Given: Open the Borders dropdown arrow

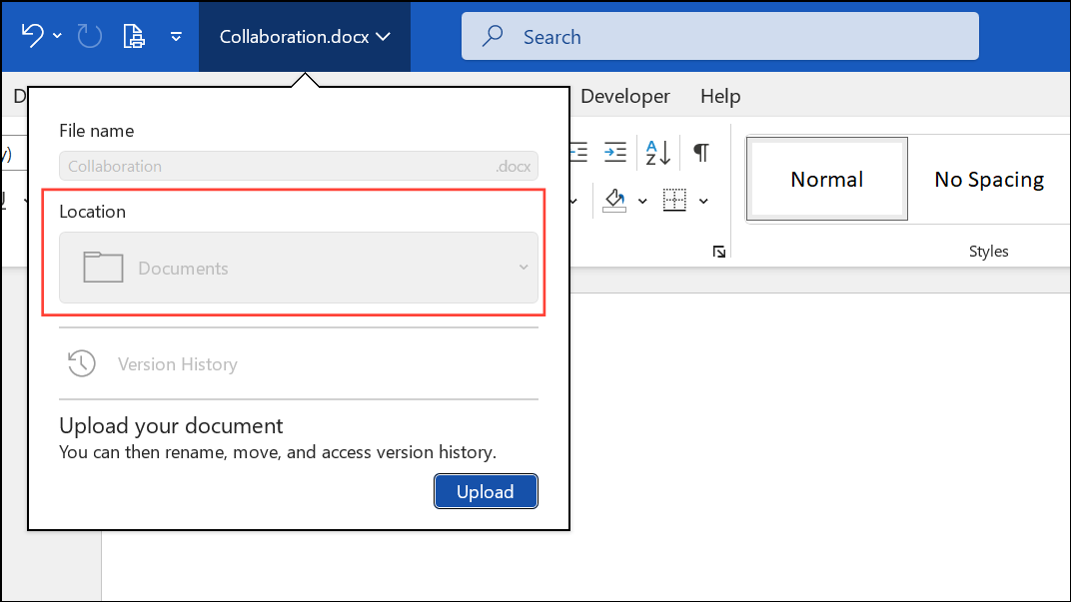Looking at the screenshot, I should (x=703, y=202).
